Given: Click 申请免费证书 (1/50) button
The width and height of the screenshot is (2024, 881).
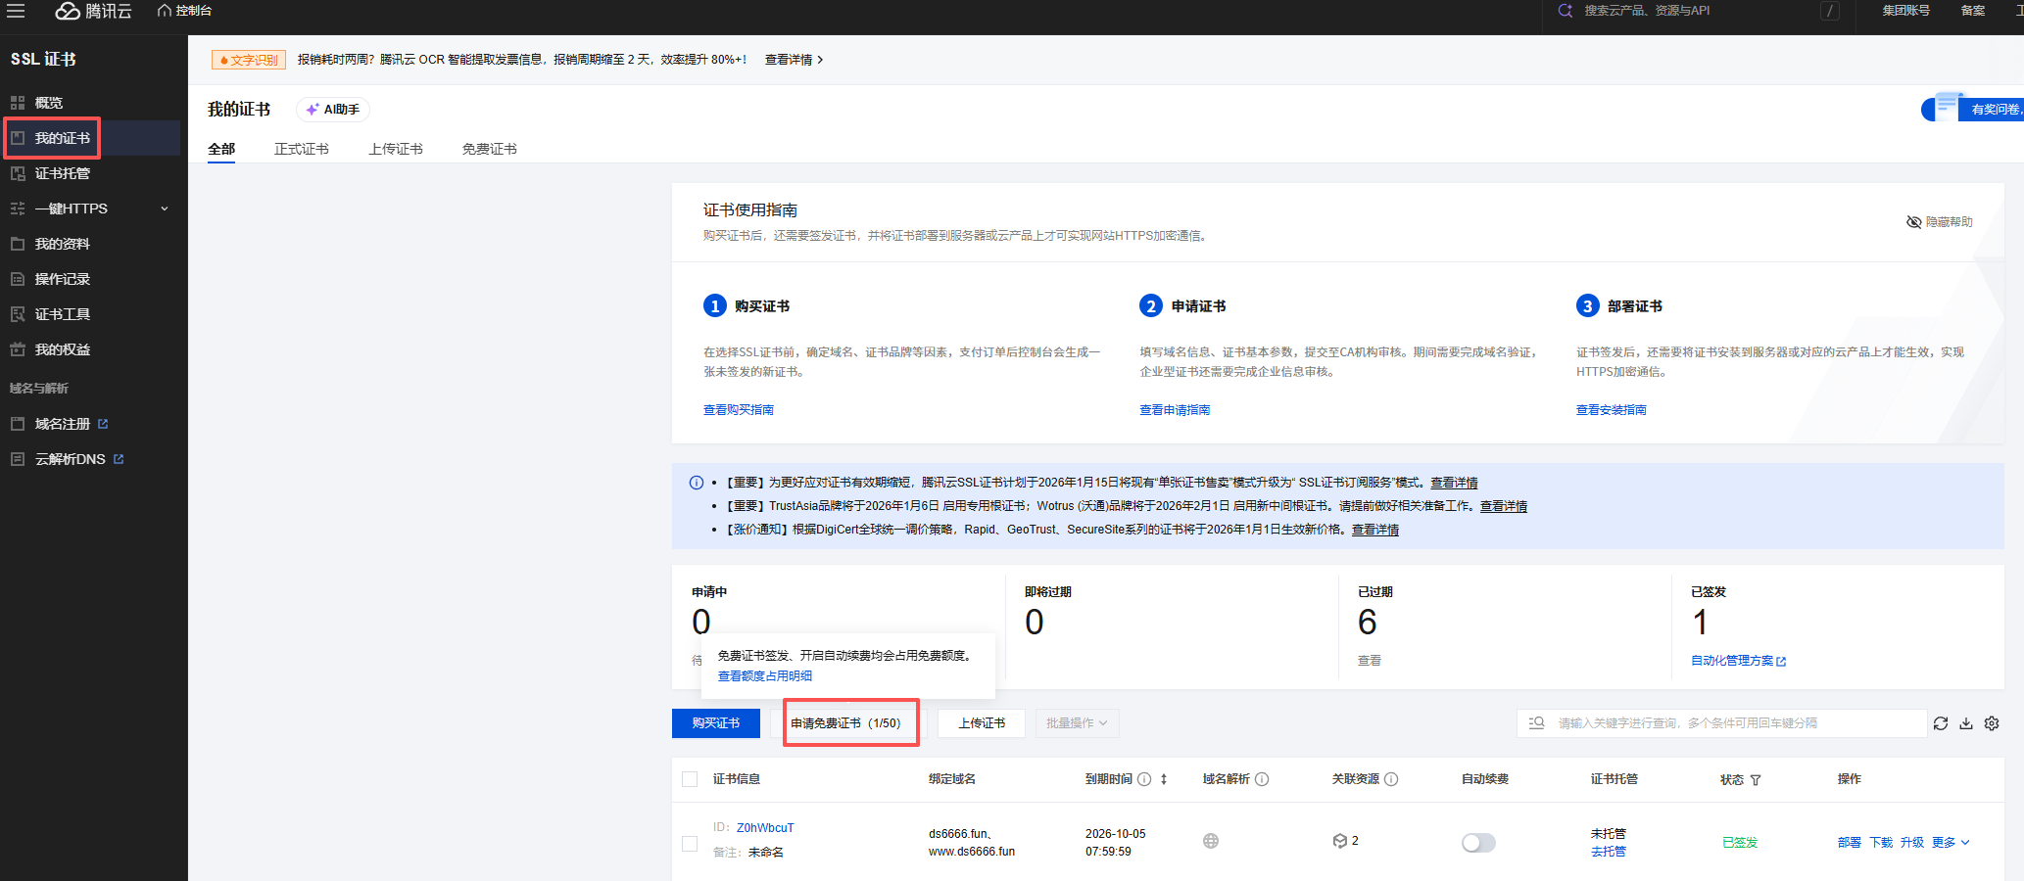Looking at the screenshot, I should tap(846, 723).
